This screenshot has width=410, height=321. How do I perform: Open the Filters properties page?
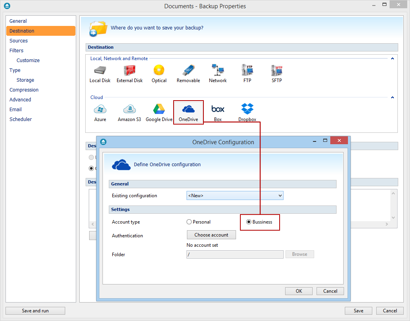tap(41, 51)
